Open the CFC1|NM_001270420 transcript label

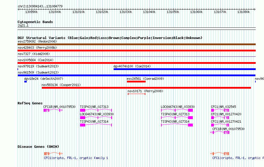pyautogui.click(x=226, y=114)
